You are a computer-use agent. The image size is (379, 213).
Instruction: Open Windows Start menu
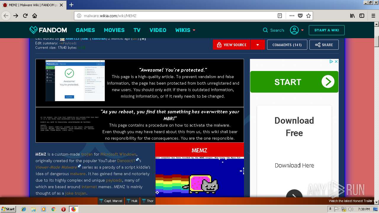coord(8,209)
